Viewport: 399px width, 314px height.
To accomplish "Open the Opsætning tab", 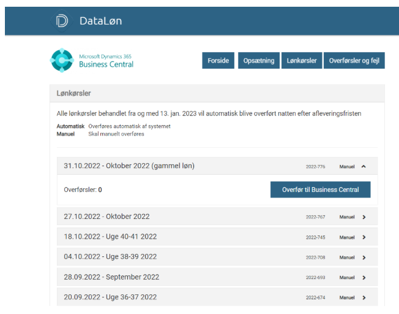I will (259, 61).
